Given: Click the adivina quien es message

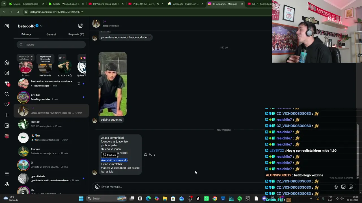Looking at the screenshot, I should pos(111,120).
